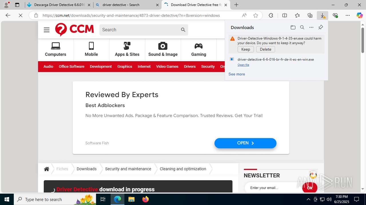Open downloads folder icon in Downloads panel
366x205 pixels.
click(x=293, y=27)
